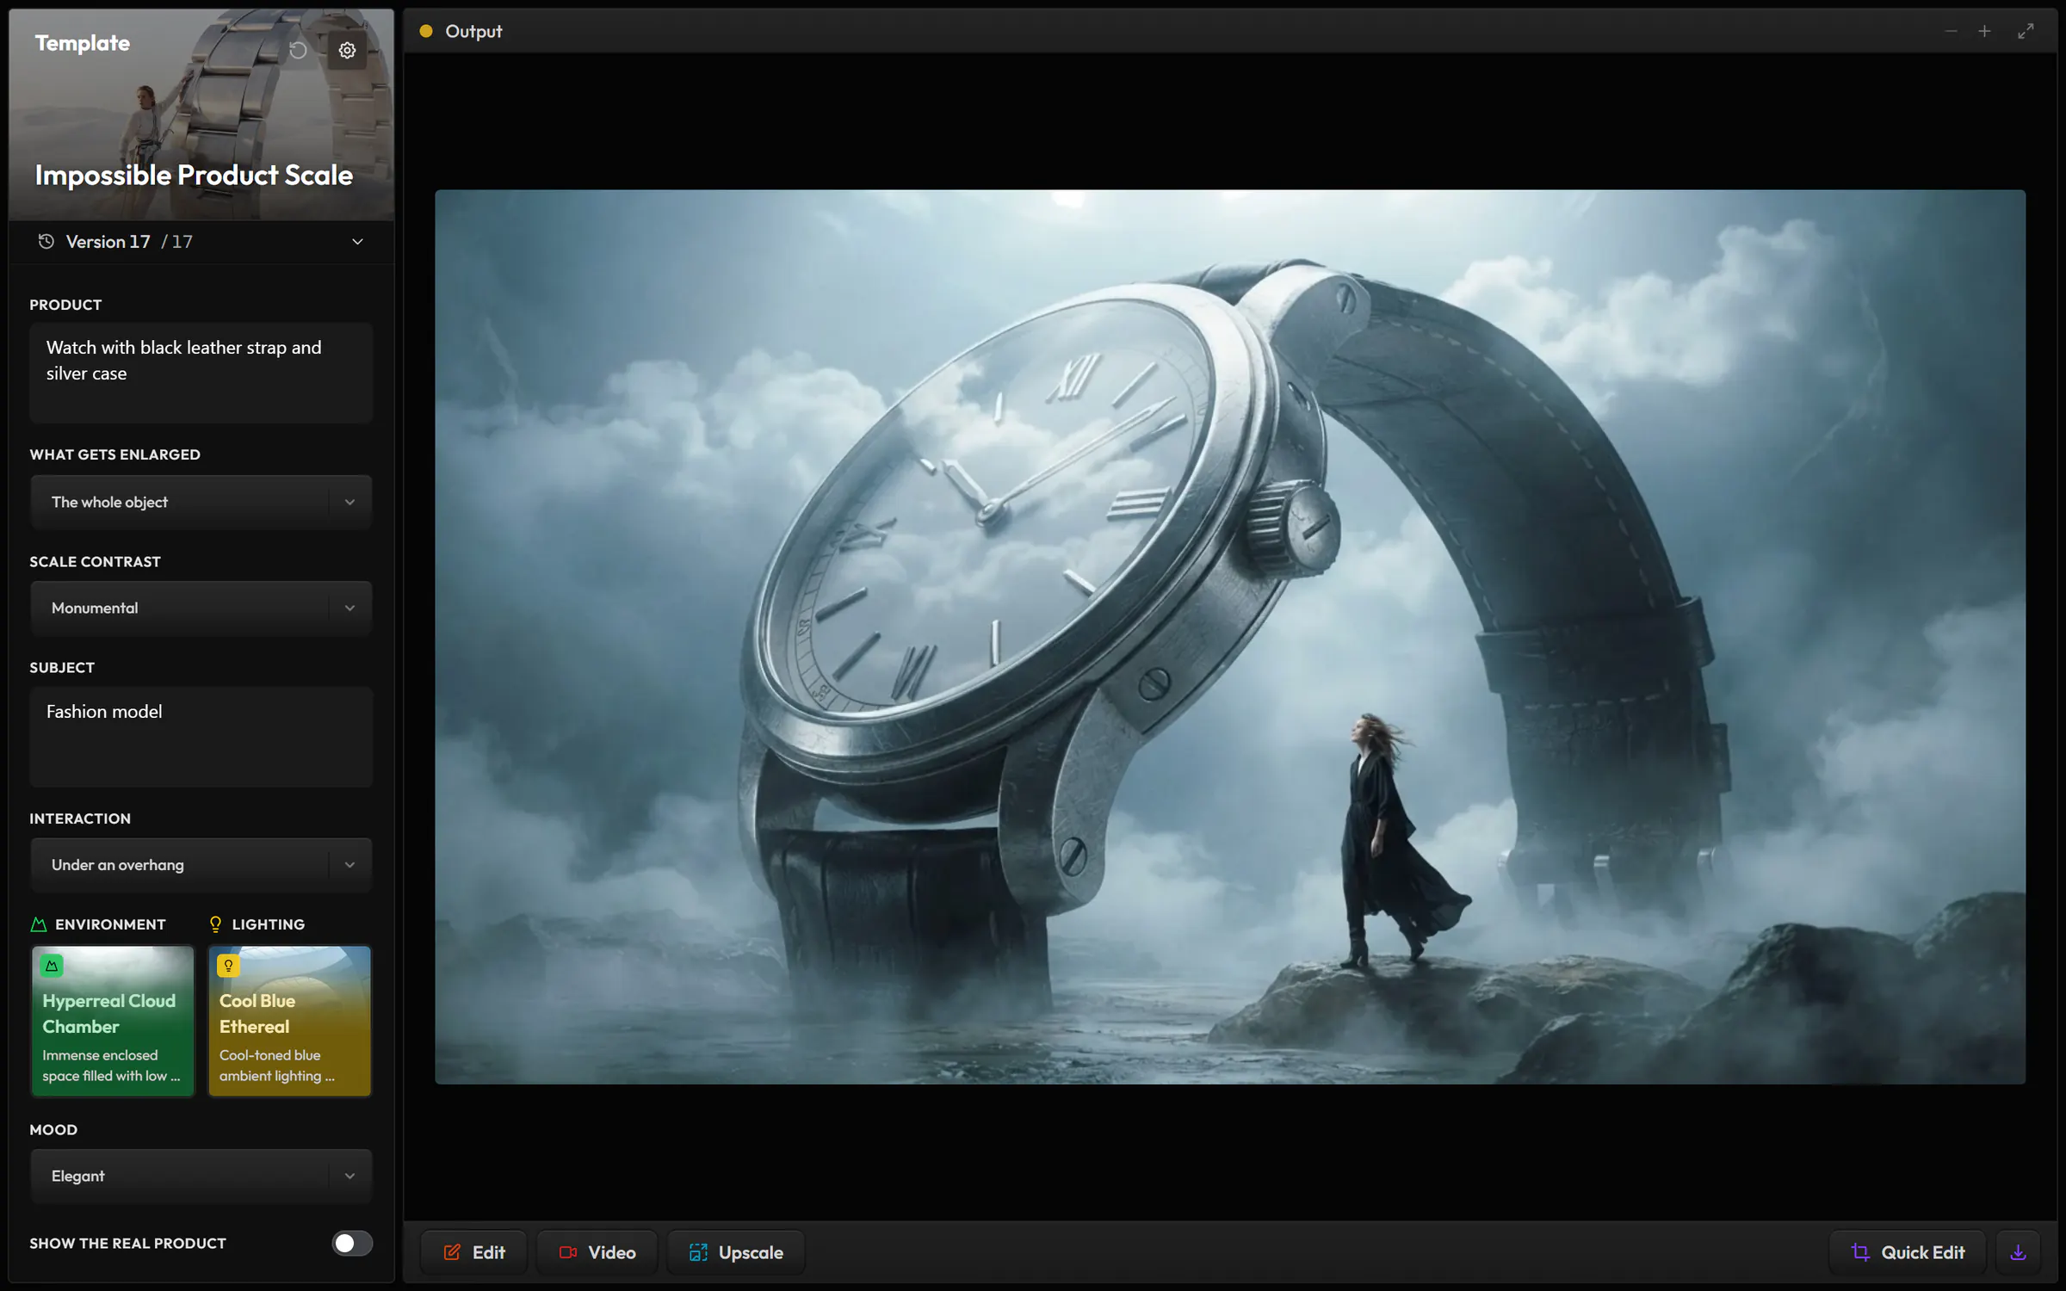Click the Impossible Product Scale title
Viewport: 2066px width, 1291px height.
click(194, 175)
